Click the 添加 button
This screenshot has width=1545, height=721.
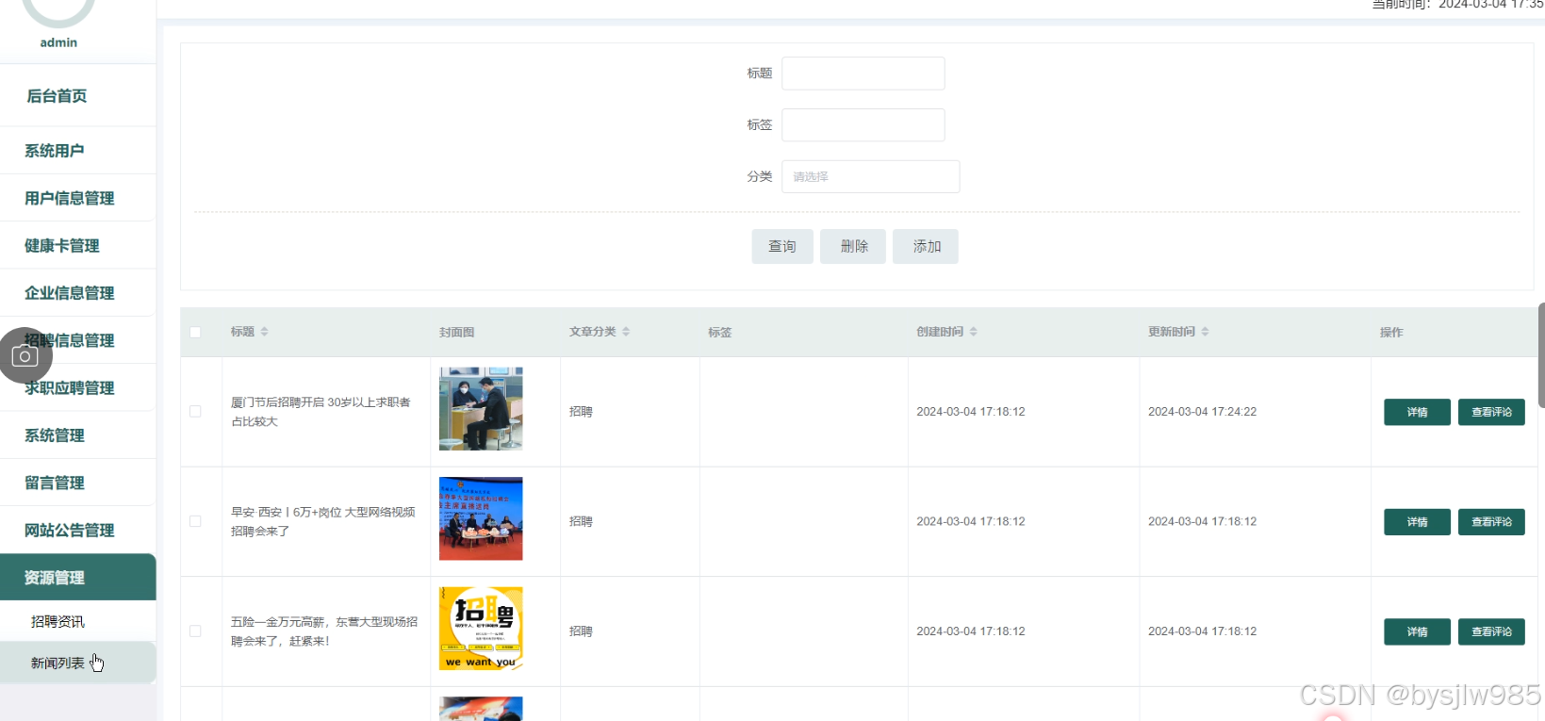[926, 246]
